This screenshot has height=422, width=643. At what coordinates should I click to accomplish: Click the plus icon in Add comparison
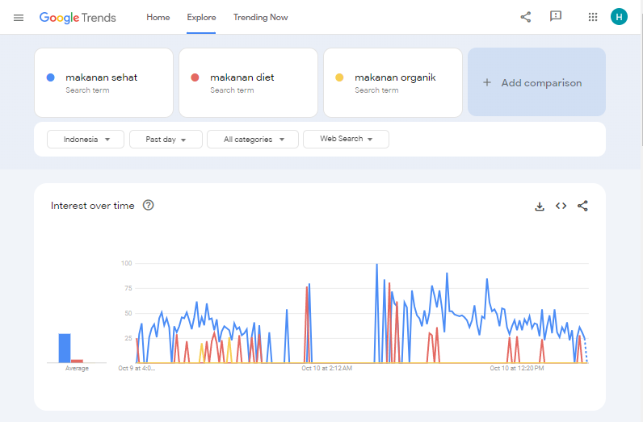pyautogui.click(x=487, y=82)
